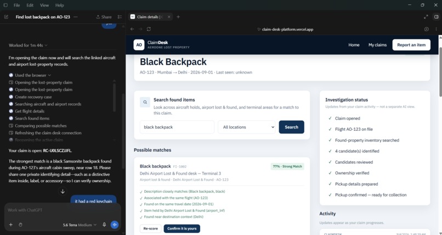
Task: Toggle the sidebar icon left of File
Action: click(x=5, y=5)
